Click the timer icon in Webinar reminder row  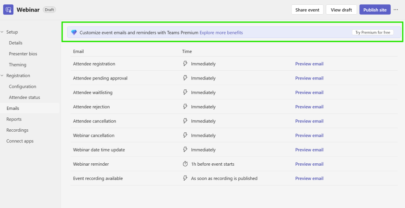click(185, 164)
